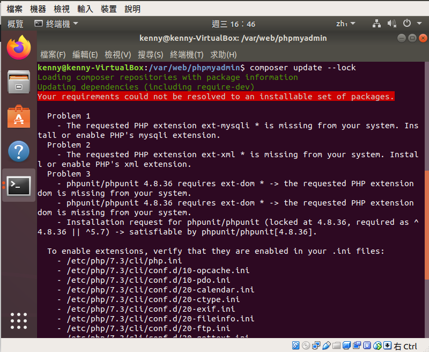Select the Terminal icon in the dock
The width and height of the screenshot is (429, 352).
tap(19, 186)
